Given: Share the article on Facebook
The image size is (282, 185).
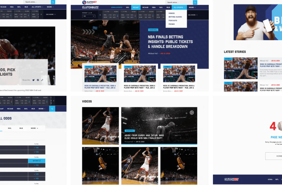Looking at the screenshot, I should (x=38, y=80).
